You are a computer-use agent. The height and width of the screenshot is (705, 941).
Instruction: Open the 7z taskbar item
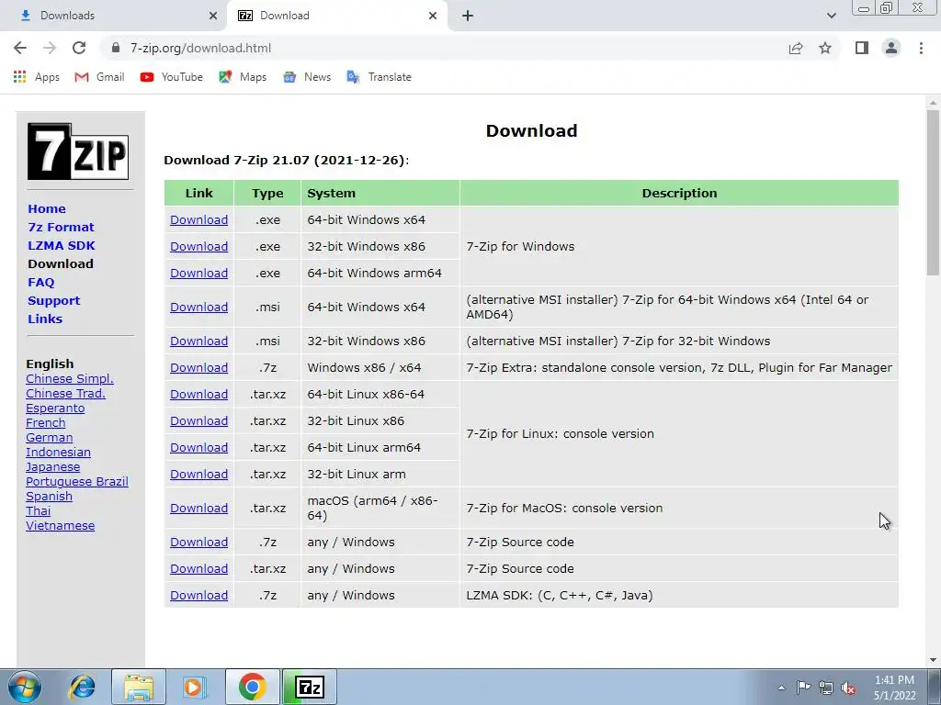310,687
